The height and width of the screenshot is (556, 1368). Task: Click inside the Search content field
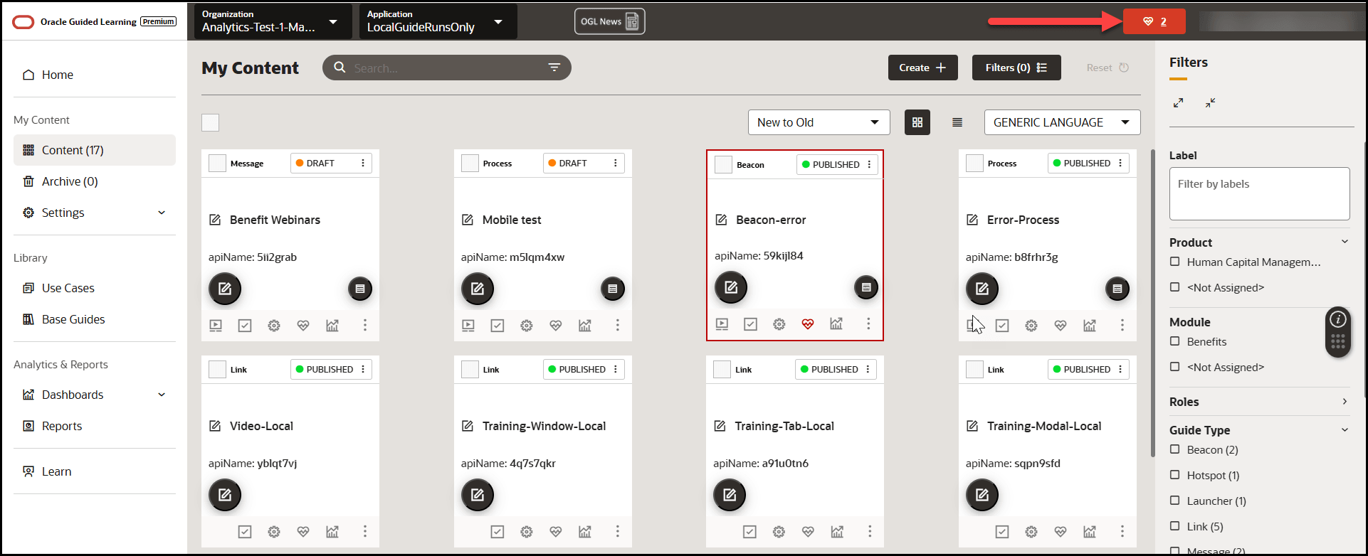[447, 68]
